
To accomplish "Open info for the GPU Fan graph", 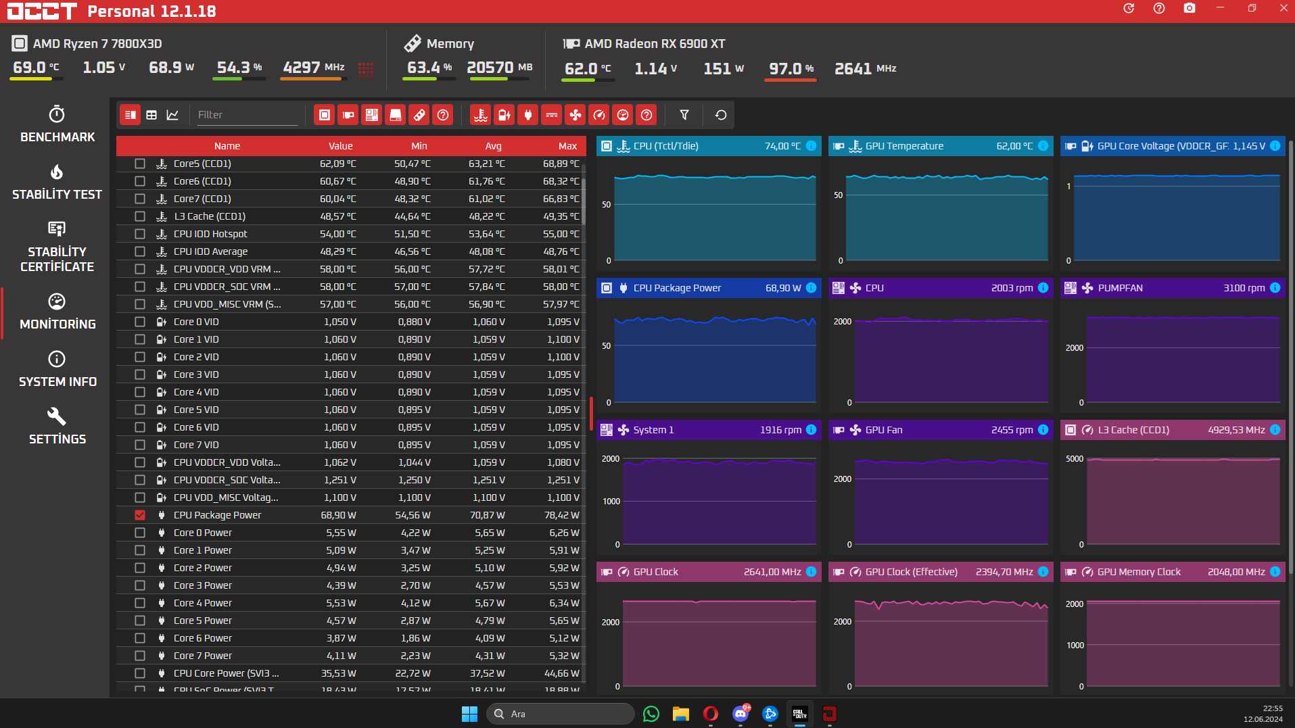I will [1043, 430].
